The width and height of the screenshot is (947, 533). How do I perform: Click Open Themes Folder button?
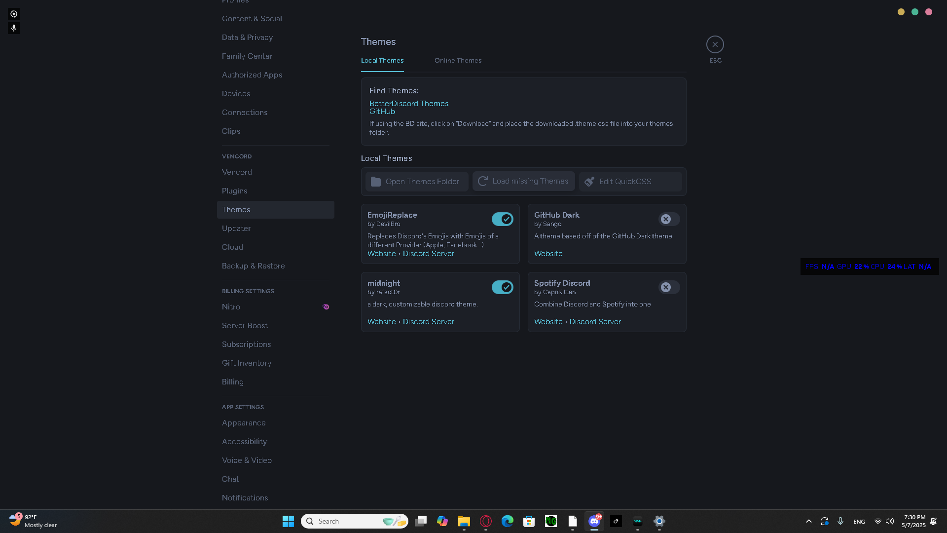pos(417,182)
